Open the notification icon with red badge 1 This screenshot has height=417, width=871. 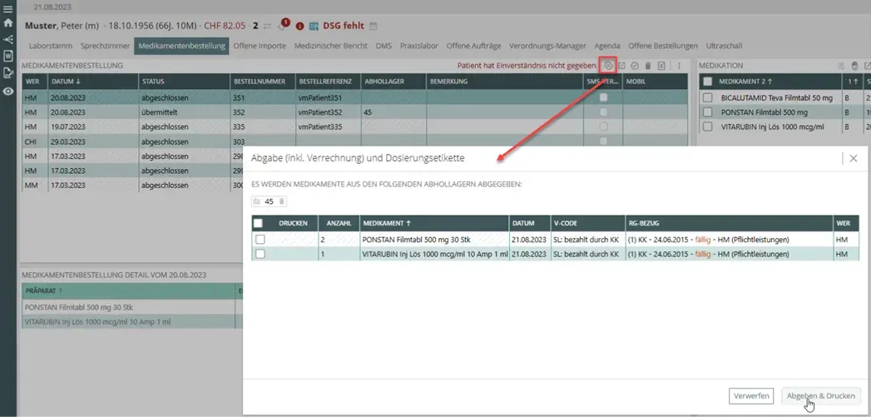[x=283, y=25]
